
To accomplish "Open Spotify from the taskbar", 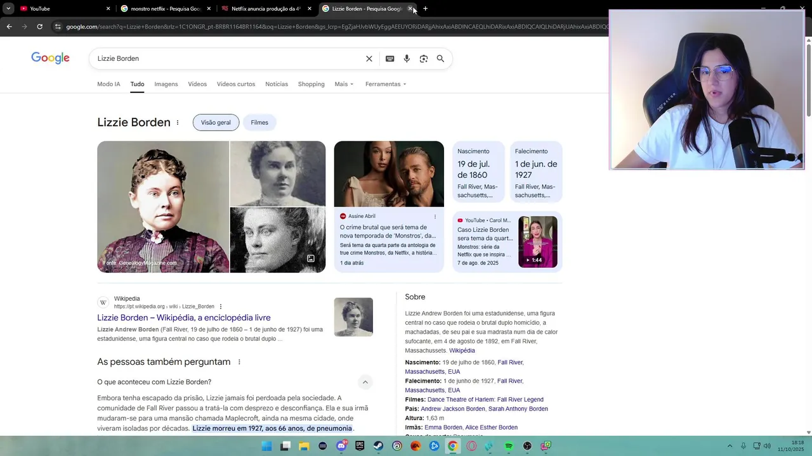I will tap(509, 446).
